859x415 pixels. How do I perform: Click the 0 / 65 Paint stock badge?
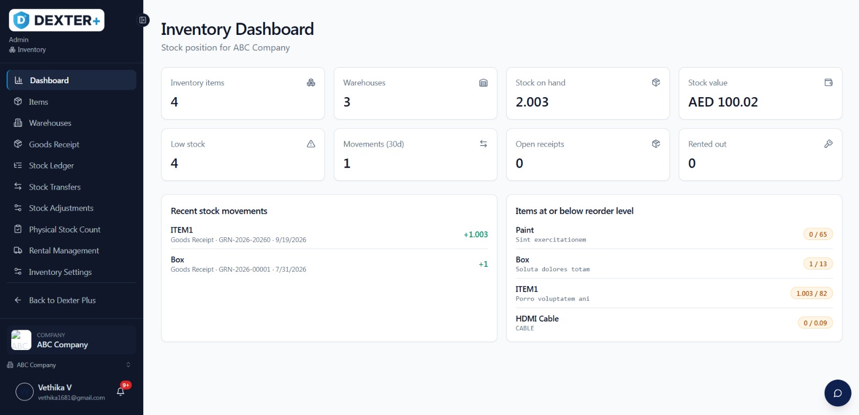point(818,235)
